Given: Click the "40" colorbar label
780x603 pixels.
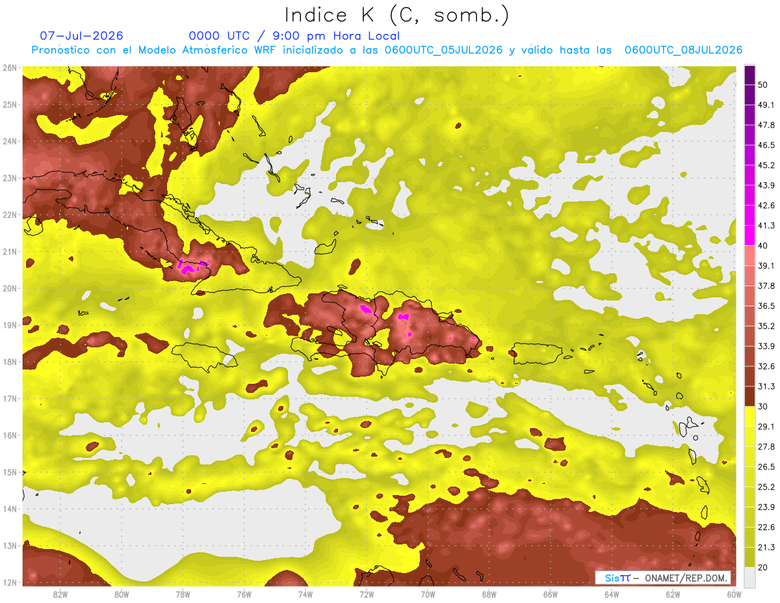Looking at the screenshot, I should pyautogui.click(x=762, y=245).
